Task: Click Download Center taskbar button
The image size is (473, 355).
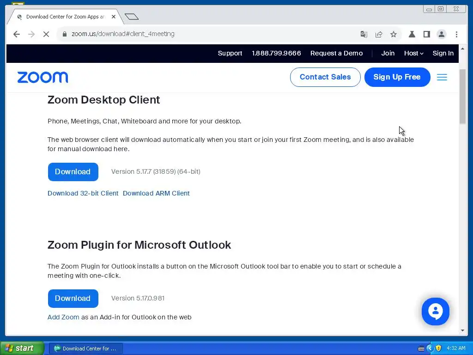Action: [x=85, y=349]
